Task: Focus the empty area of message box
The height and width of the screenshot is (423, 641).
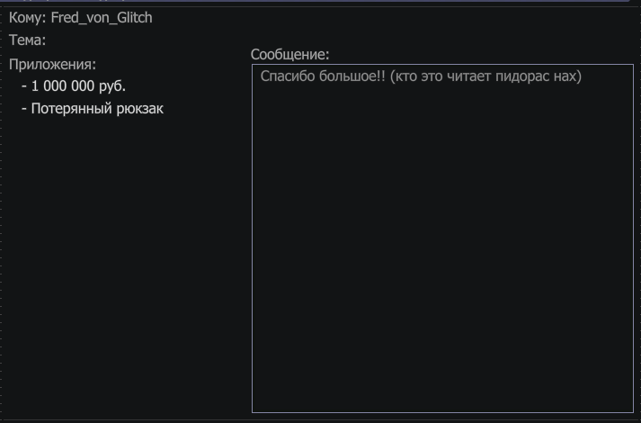Action: [442, 246]
